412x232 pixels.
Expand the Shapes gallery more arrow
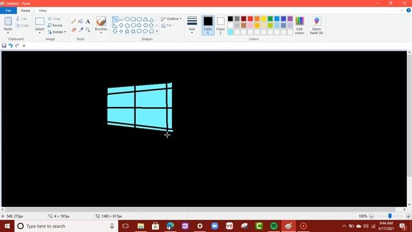157,32
